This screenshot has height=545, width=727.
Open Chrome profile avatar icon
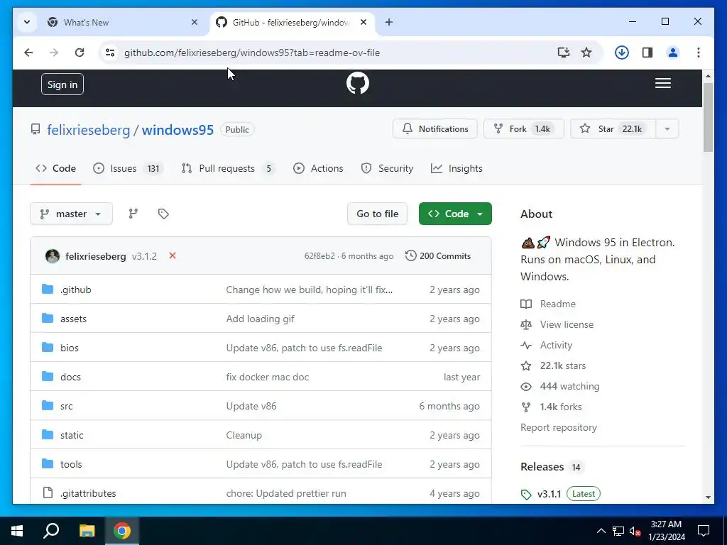[x=673, y=53]
